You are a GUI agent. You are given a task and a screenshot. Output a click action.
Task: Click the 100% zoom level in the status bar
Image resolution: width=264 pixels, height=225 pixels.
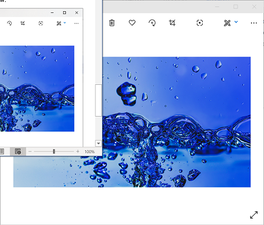90,151
